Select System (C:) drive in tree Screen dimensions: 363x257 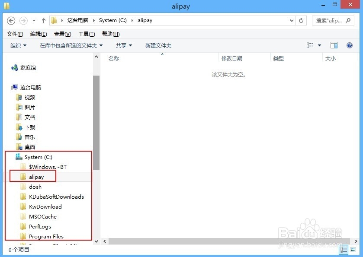(x=34, y=157)
